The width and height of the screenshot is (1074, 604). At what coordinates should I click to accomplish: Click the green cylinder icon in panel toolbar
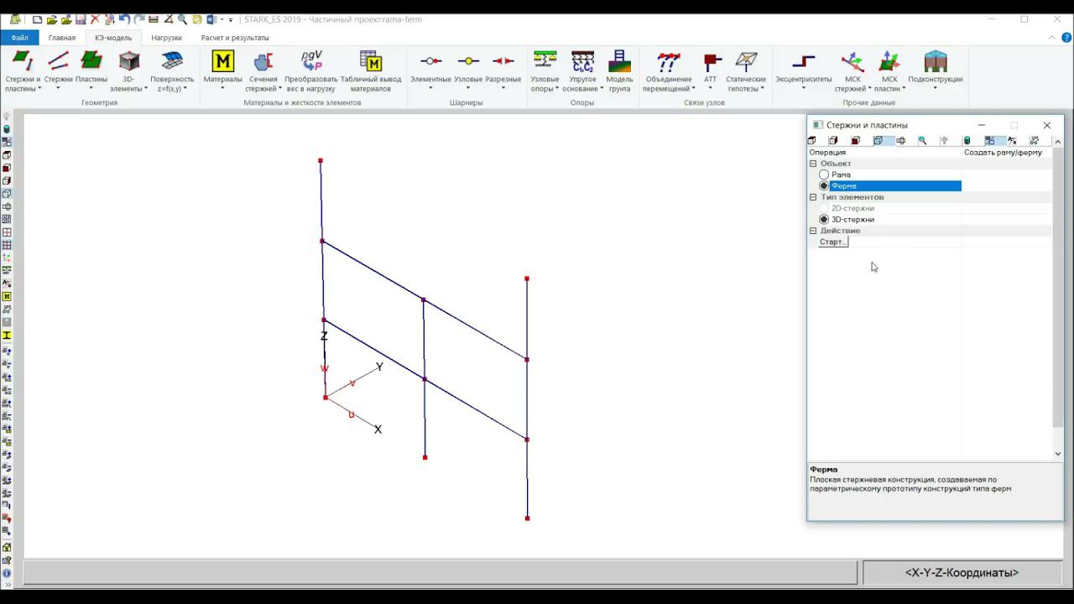tap(967, 141)
